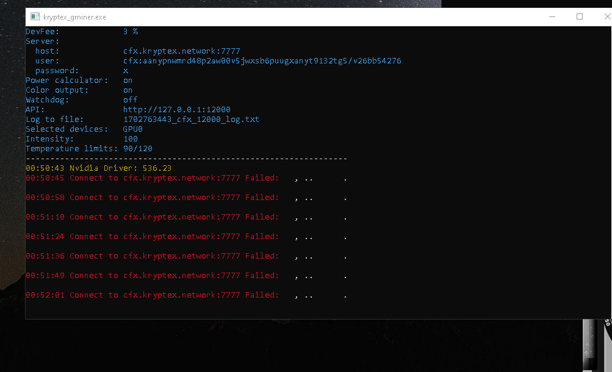Click the Watchdog off value
Screen dimensions: 612x372
131,100
